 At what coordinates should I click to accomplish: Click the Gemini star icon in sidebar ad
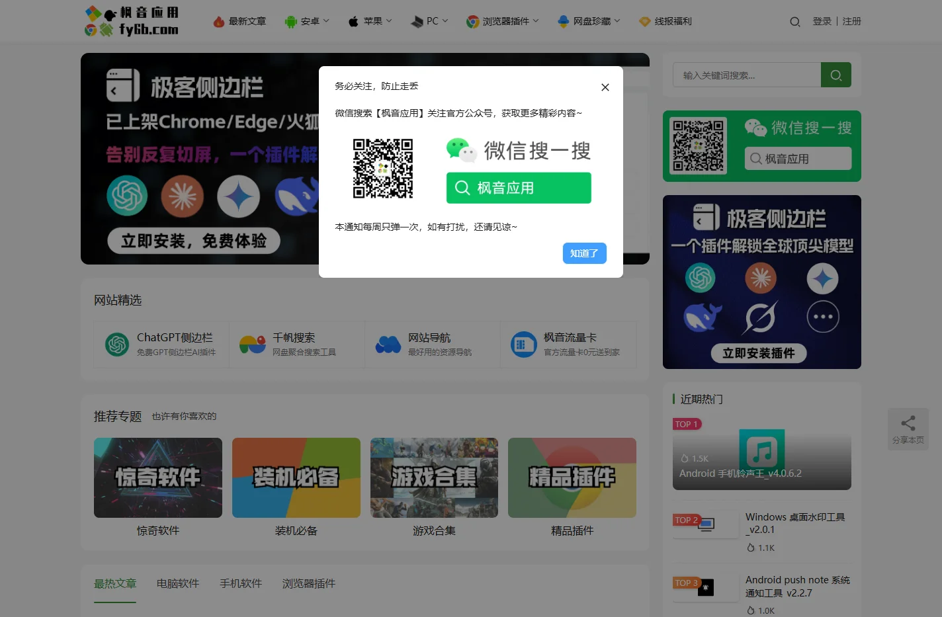click(822, 278)
